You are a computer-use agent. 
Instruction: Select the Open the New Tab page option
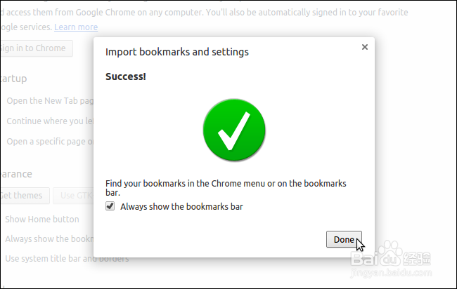click(x=49, y=100)
